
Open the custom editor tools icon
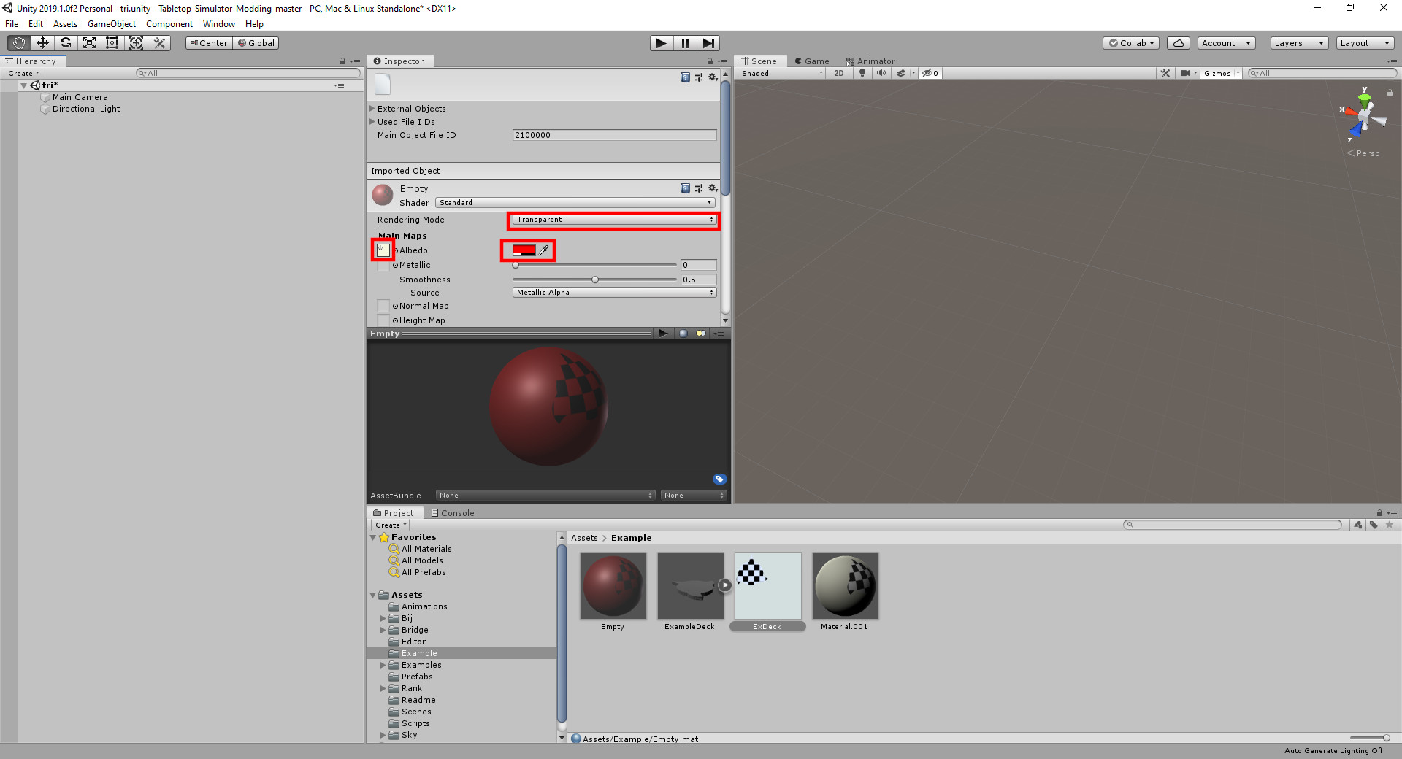pos(160,43)
